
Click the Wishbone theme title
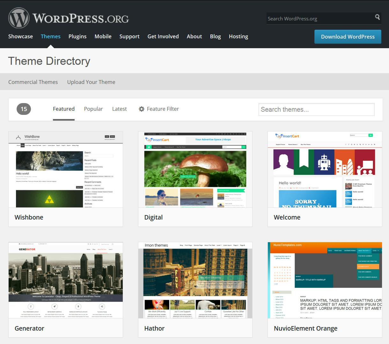29,217
